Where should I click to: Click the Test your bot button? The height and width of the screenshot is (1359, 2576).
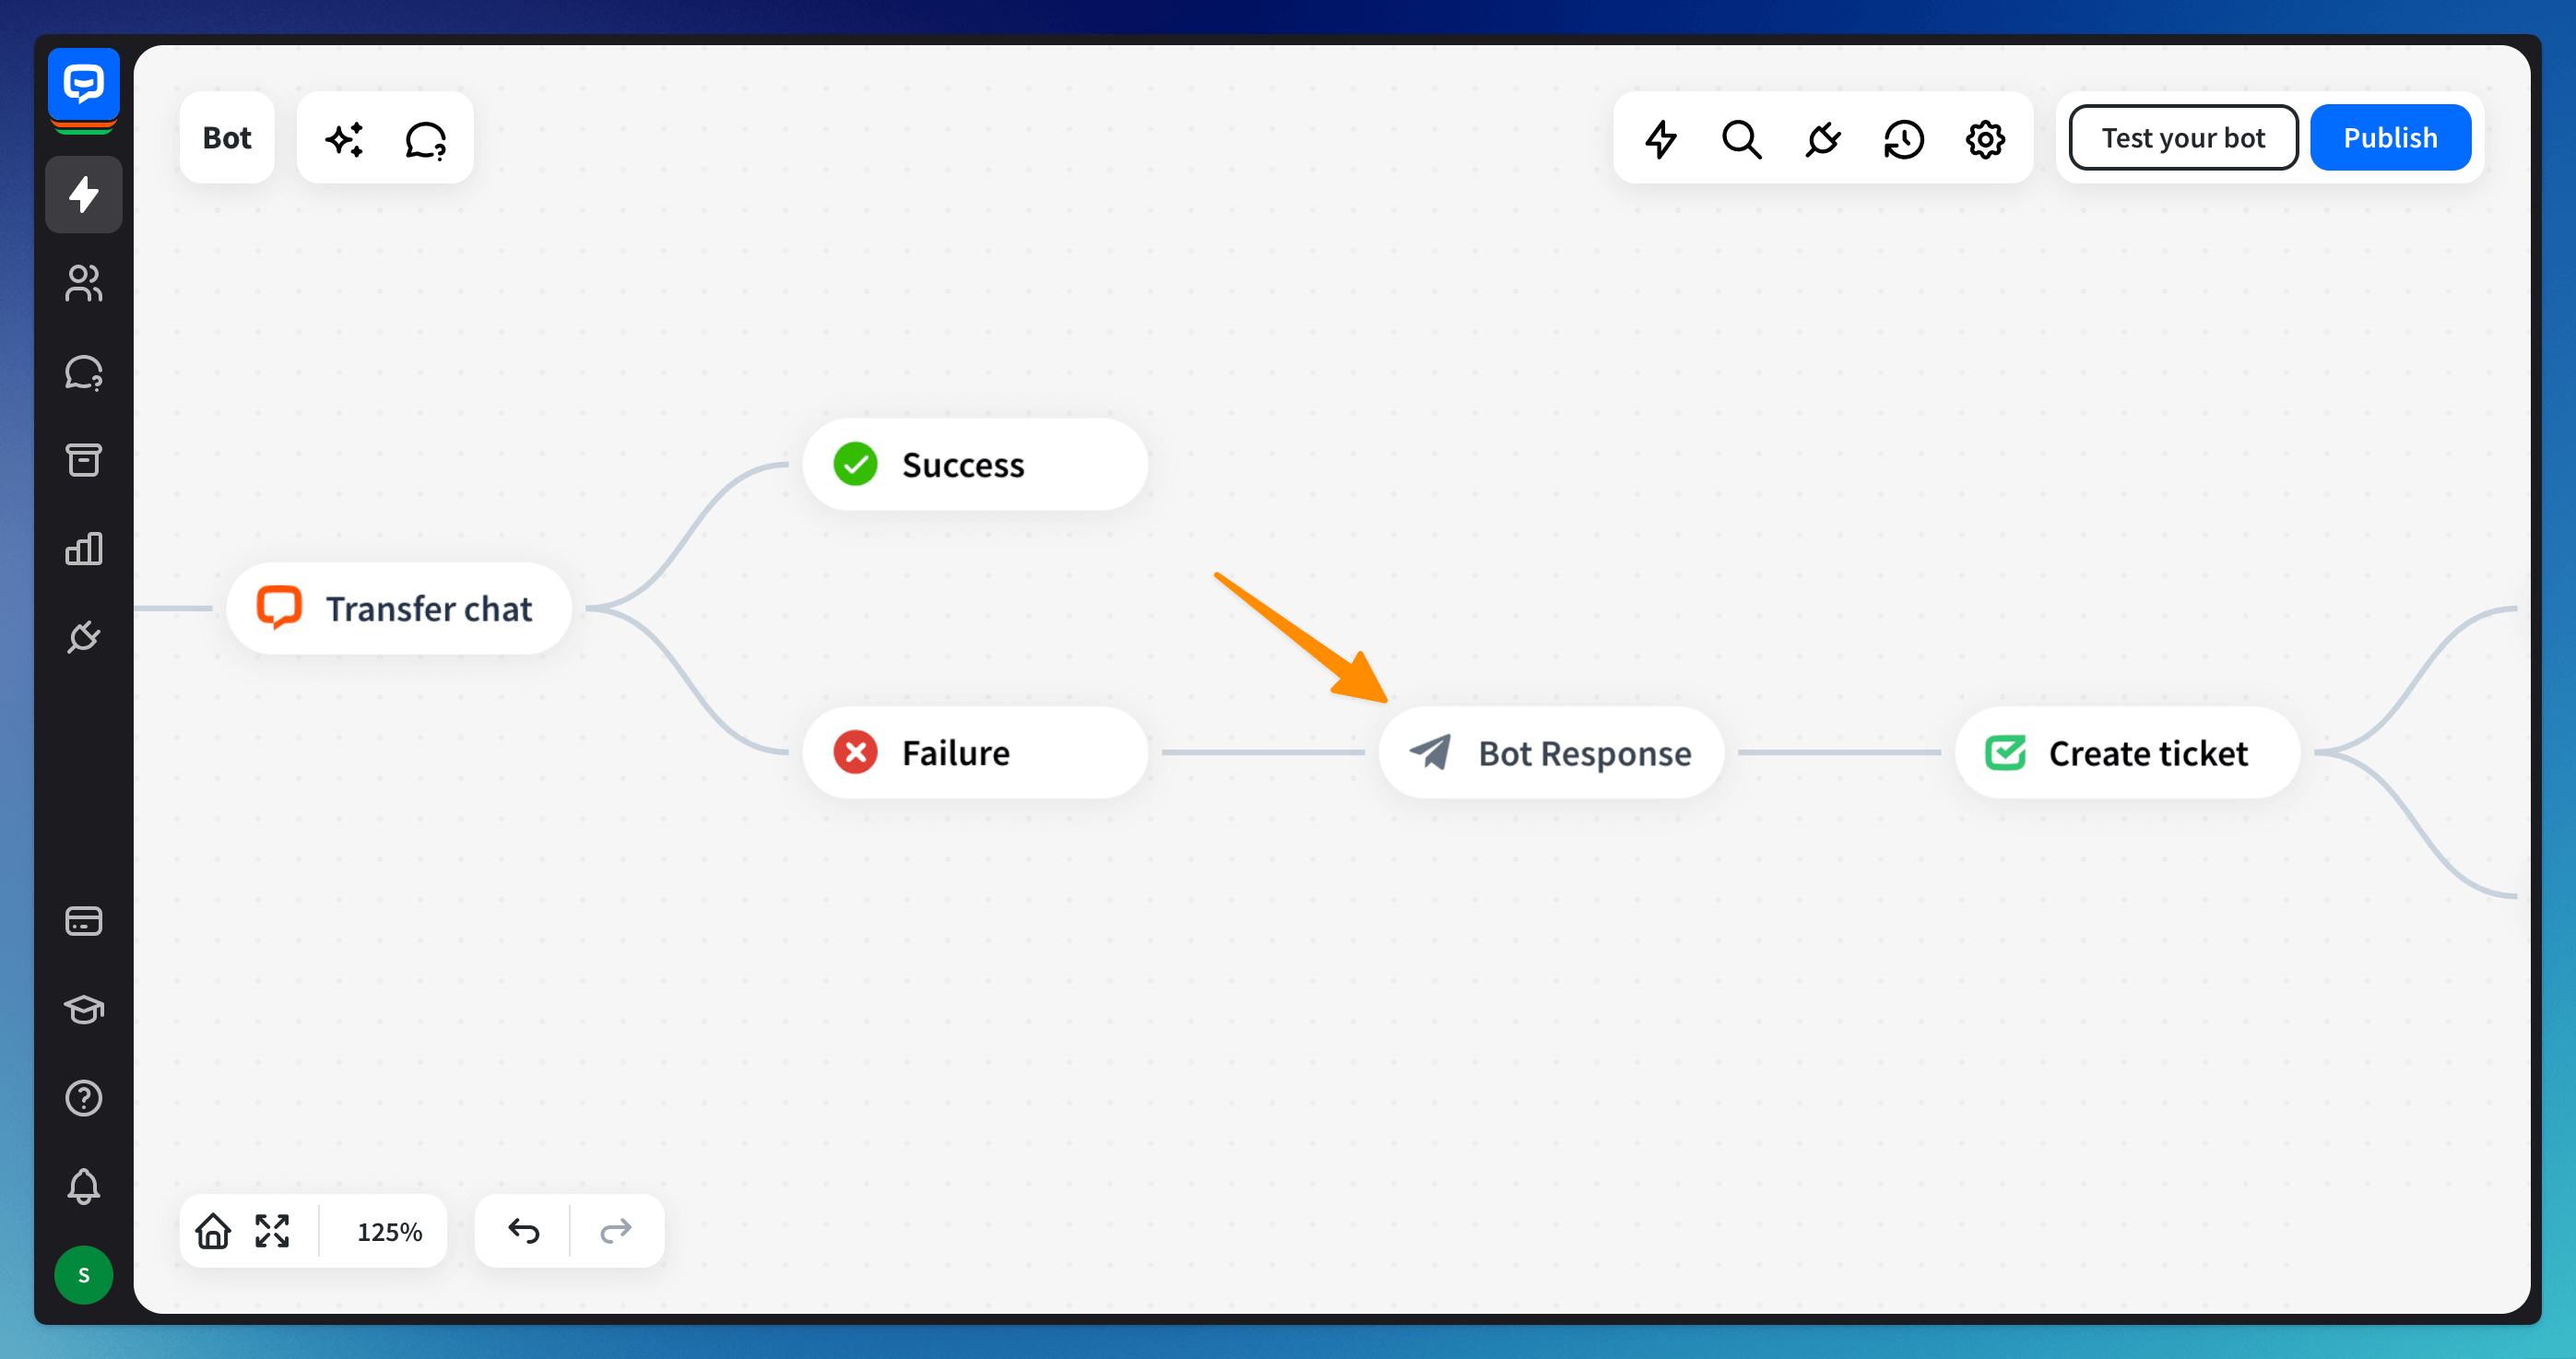pos(2183,138)
